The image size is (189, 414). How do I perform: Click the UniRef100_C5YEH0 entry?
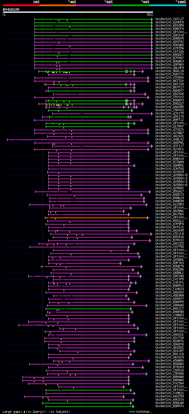click(x=170, y=78)
